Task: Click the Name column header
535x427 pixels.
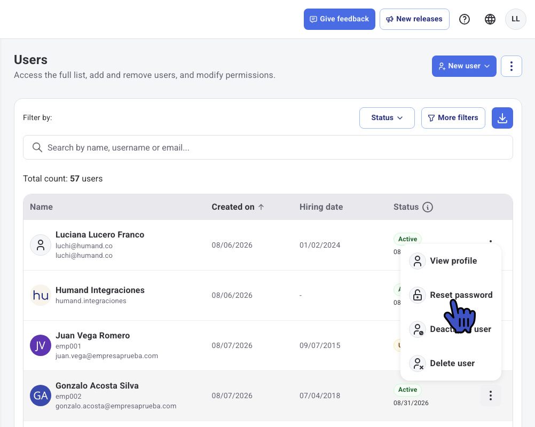Action: point(41,207)
